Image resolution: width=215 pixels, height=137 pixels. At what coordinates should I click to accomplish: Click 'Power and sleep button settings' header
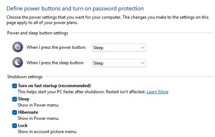click(x=37, y=33)
